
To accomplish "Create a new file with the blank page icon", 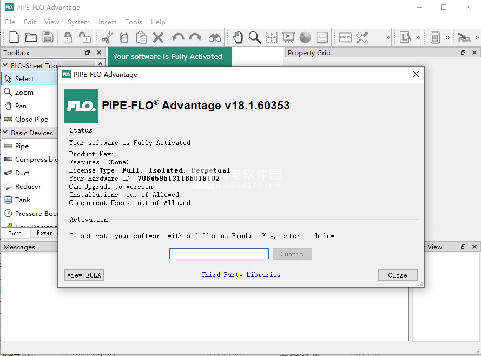I will [14, 37].
